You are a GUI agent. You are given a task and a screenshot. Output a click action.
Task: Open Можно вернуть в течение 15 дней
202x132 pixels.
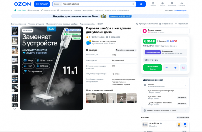(165, 110)
